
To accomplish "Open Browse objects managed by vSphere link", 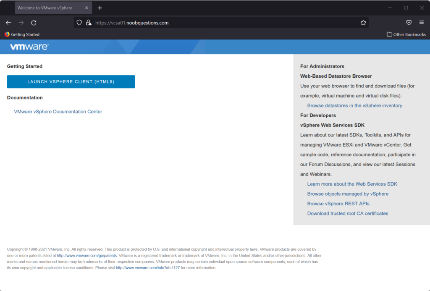I will (348, 194).
